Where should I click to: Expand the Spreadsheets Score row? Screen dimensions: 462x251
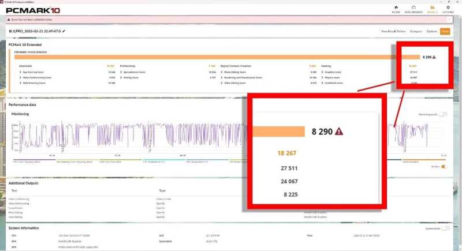(x=122, y=72)
